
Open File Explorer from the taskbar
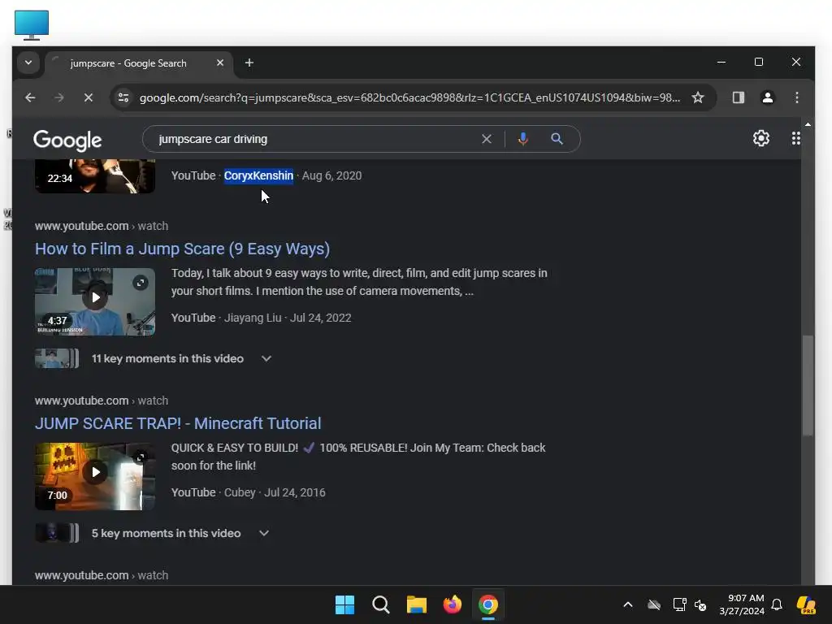[x=417, y=604]
